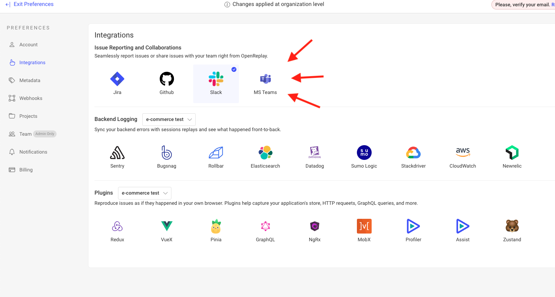Click the Backend Logging section heading
This screenshot has height=297, width=555.
(116, 119)
